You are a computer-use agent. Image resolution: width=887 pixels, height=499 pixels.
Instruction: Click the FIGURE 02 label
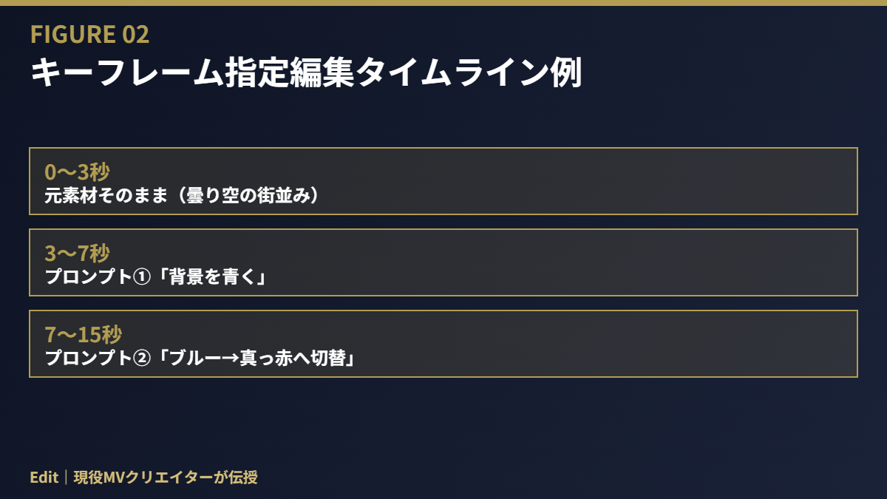click(x=89, y=34)
